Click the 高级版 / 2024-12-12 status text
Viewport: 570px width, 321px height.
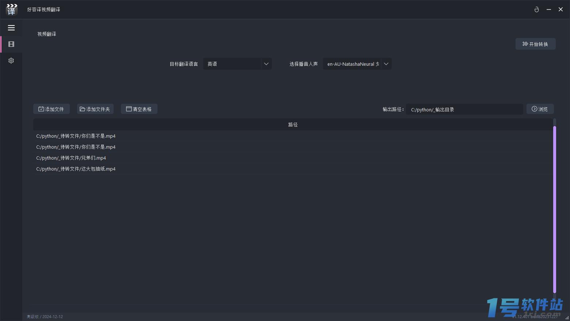pos(45,317)
